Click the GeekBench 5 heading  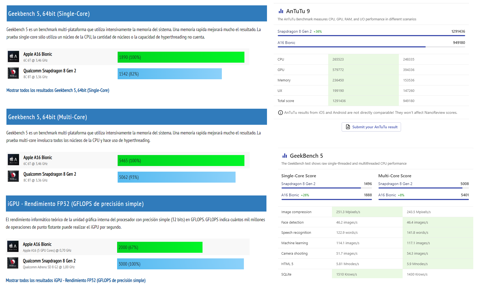point(306,156)
